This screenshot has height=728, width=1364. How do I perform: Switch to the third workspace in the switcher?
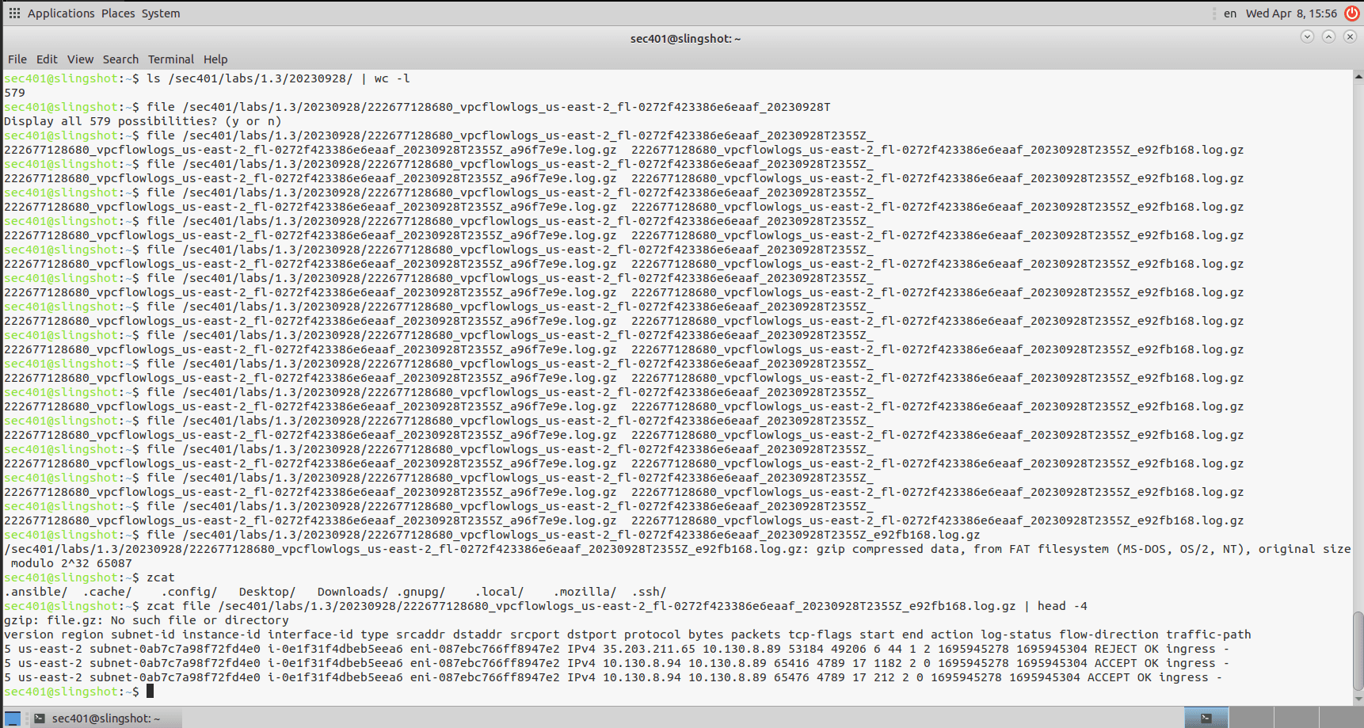pos(1296,718)
